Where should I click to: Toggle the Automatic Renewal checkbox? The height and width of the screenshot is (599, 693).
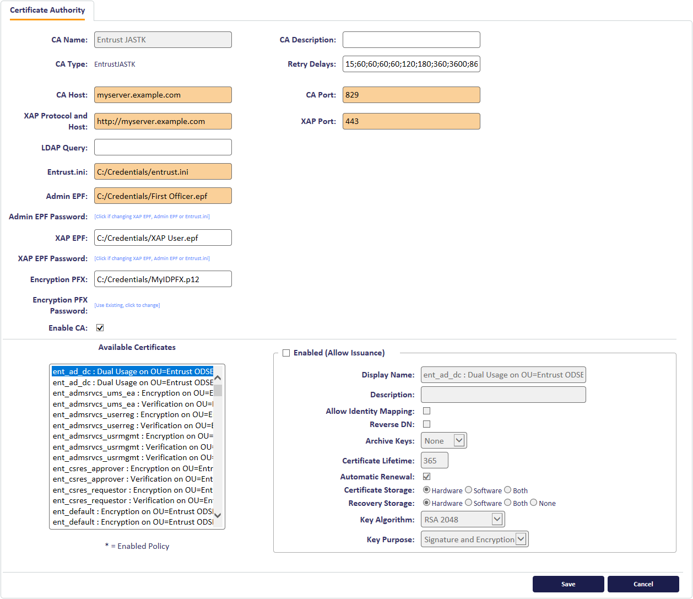426,477
